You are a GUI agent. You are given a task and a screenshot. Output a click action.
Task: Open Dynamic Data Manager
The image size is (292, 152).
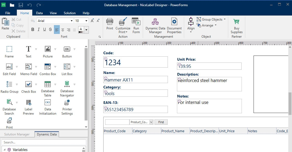pos(155,25)
